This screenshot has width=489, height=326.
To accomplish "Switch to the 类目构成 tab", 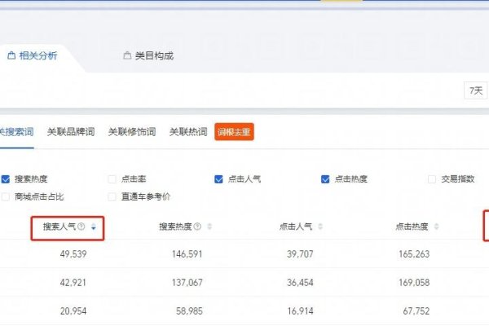I will (148, 56).
